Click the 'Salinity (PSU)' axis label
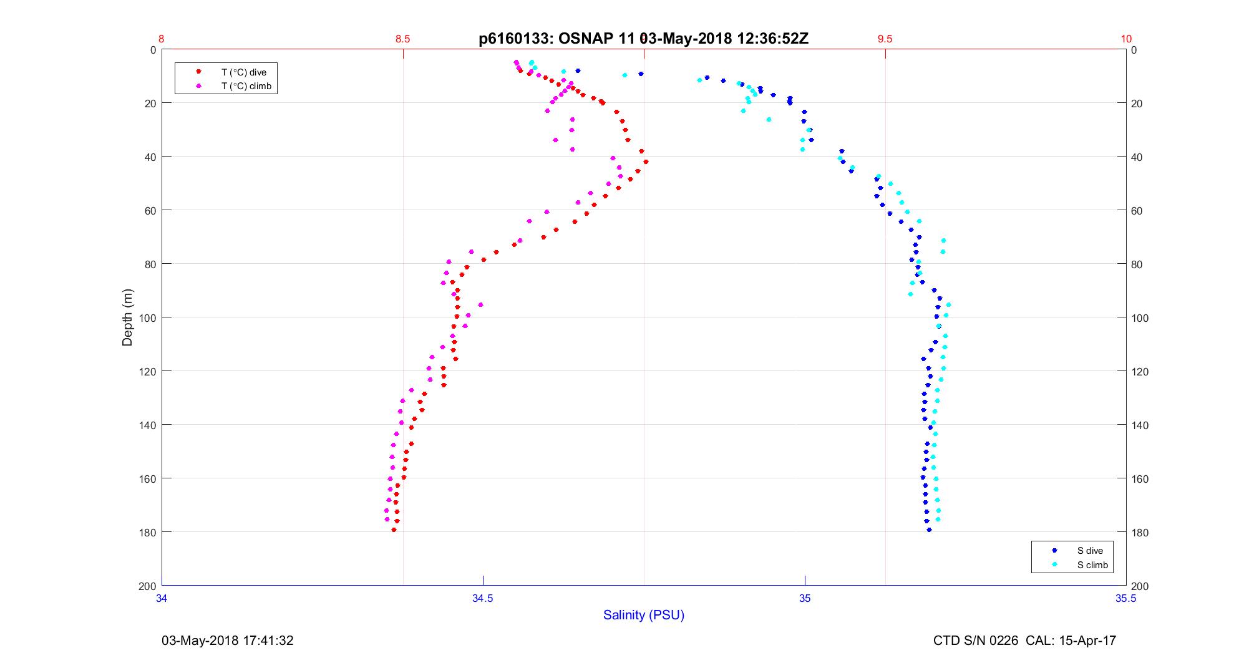This screenshot has width=1244, height=658. [x=644, y=615]
